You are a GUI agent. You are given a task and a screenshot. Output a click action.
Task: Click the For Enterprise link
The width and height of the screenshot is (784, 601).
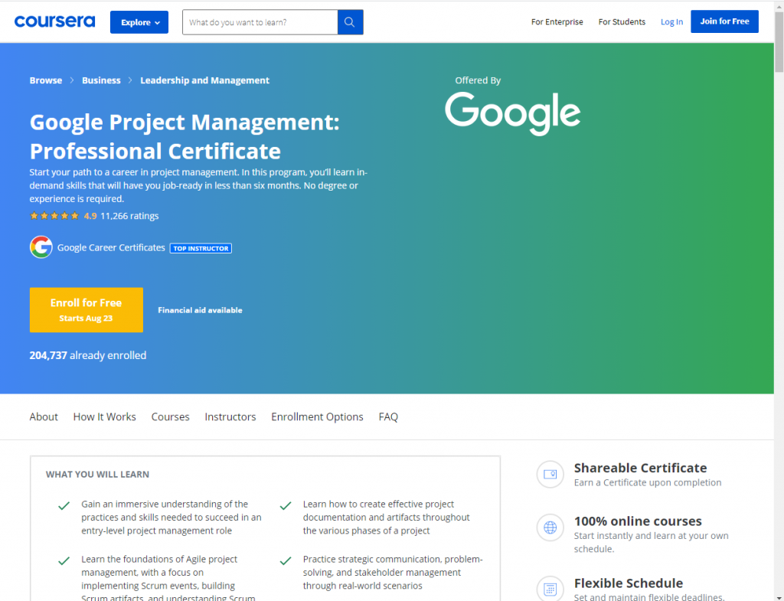[557, 21]
